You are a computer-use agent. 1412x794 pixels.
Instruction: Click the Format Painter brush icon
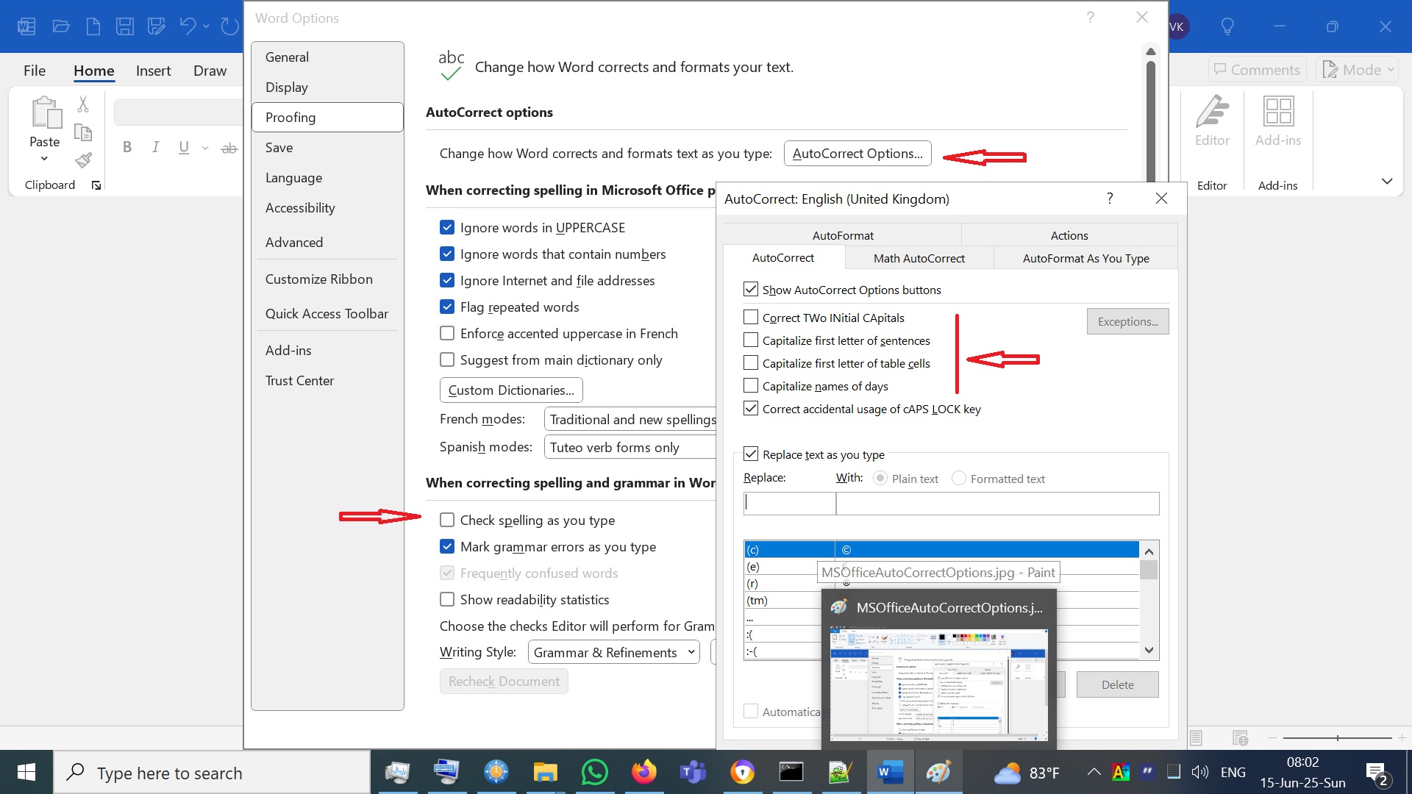83,160
